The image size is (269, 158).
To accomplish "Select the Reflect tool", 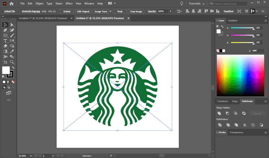I will pyautogui.click(x=12, y=41).
